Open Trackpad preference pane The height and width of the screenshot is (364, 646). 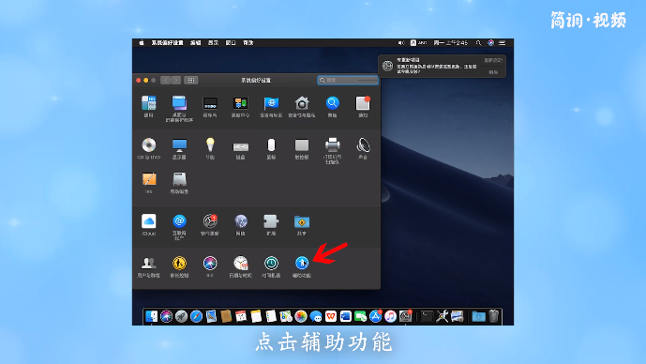(302, 145)
